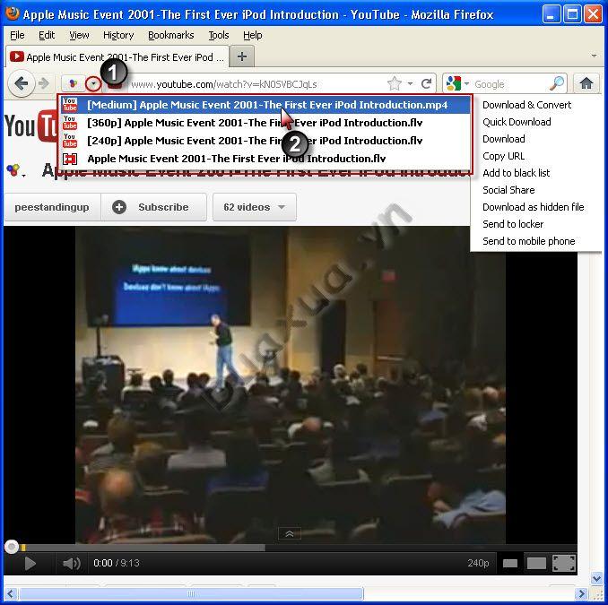Open the Edit menu
608x605 pixels.
[47, 35]
